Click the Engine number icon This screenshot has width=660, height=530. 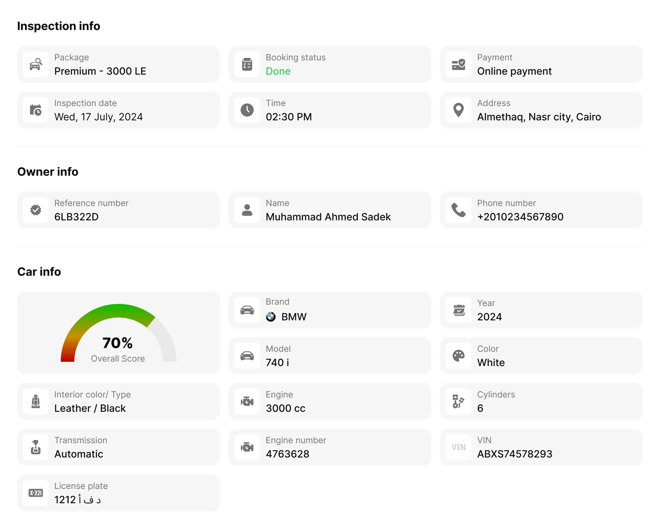pyautogui.click(x=247, y=447)
